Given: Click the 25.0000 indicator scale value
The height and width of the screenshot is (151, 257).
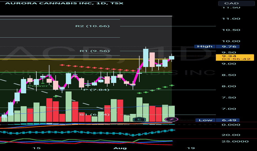Looking at the screenshot, I should (x=235, y=141).
